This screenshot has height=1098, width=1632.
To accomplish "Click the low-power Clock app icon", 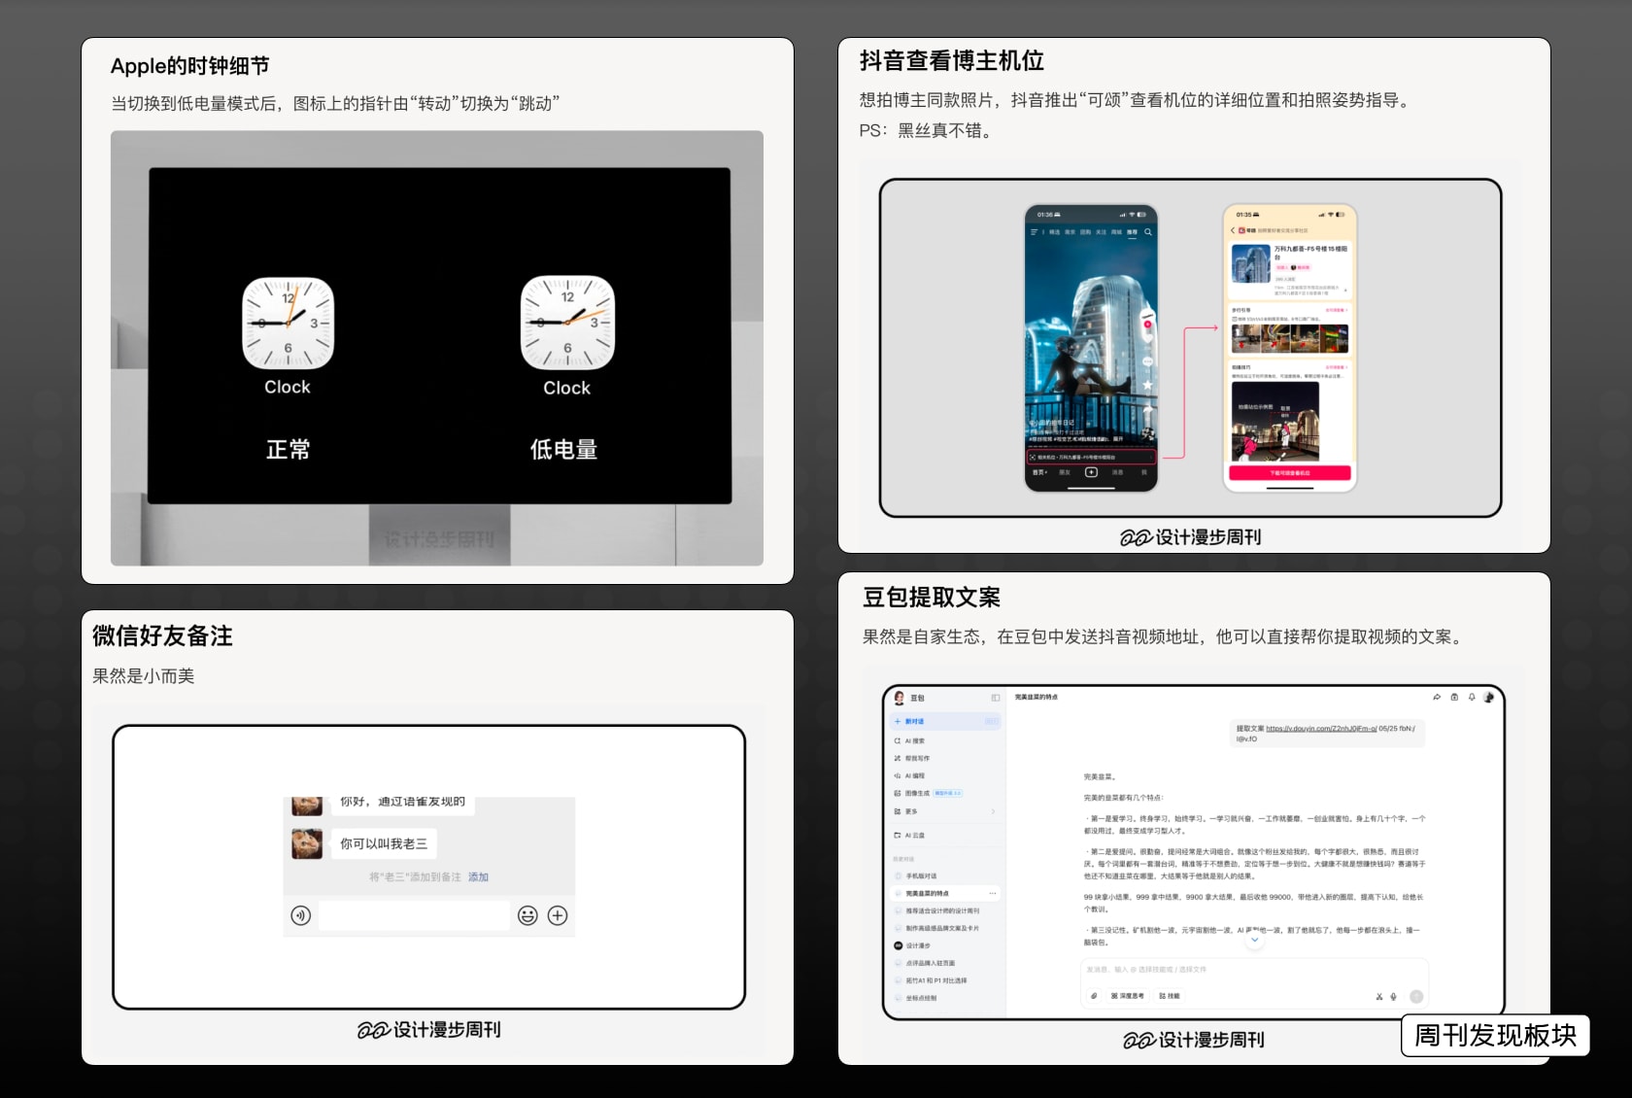I will 567,324.
